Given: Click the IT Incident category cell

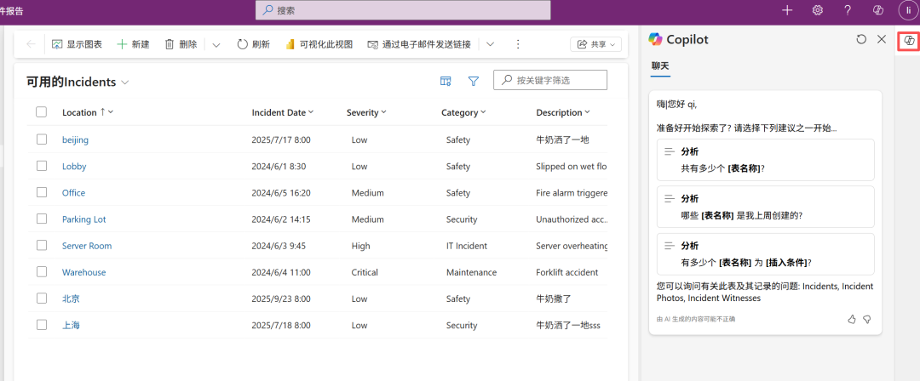Looking at the screenshot, I should click(x=467, y=246).
